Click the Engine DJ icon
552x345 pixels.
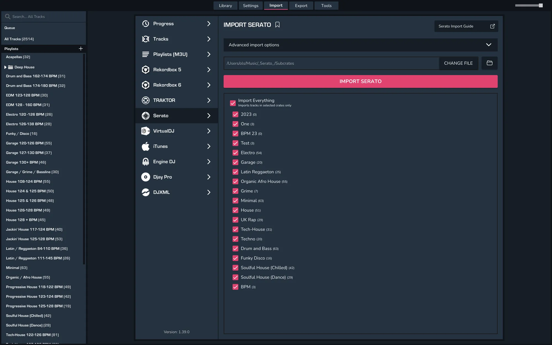pos(145,162)
